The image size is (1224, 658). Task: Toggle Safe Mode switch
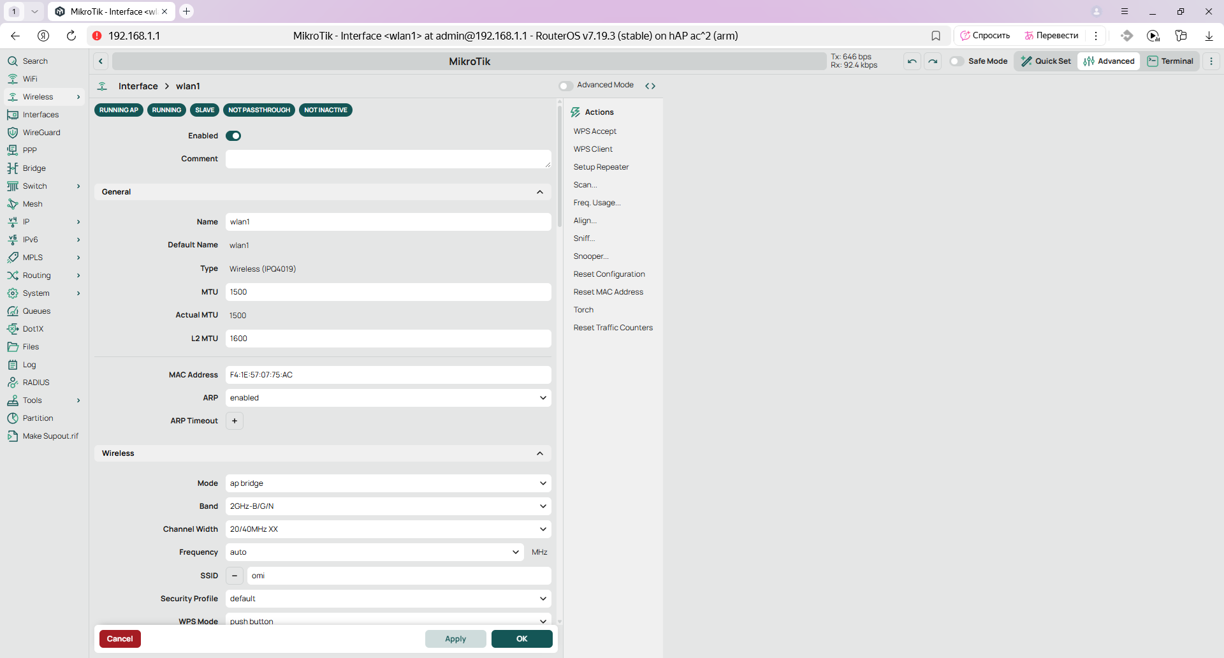[956, 61]
